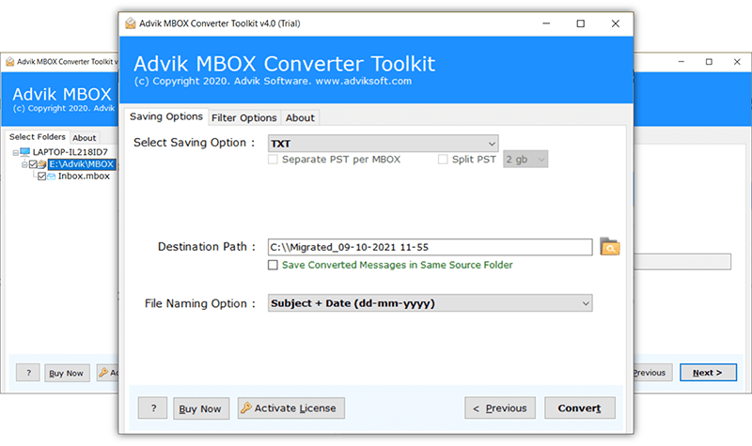
Task: Open the About tab in back window
Action: pos(85,138)
